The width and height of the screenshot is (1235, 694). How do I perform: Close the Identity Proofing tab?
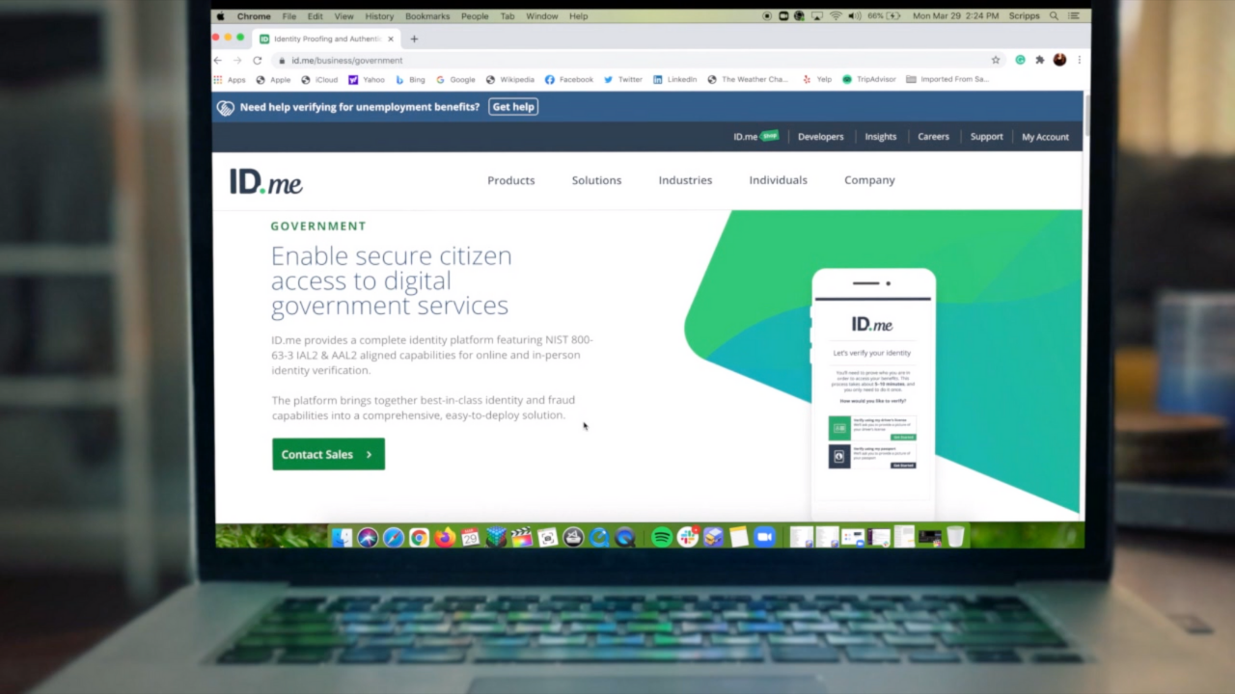[393, 39]
